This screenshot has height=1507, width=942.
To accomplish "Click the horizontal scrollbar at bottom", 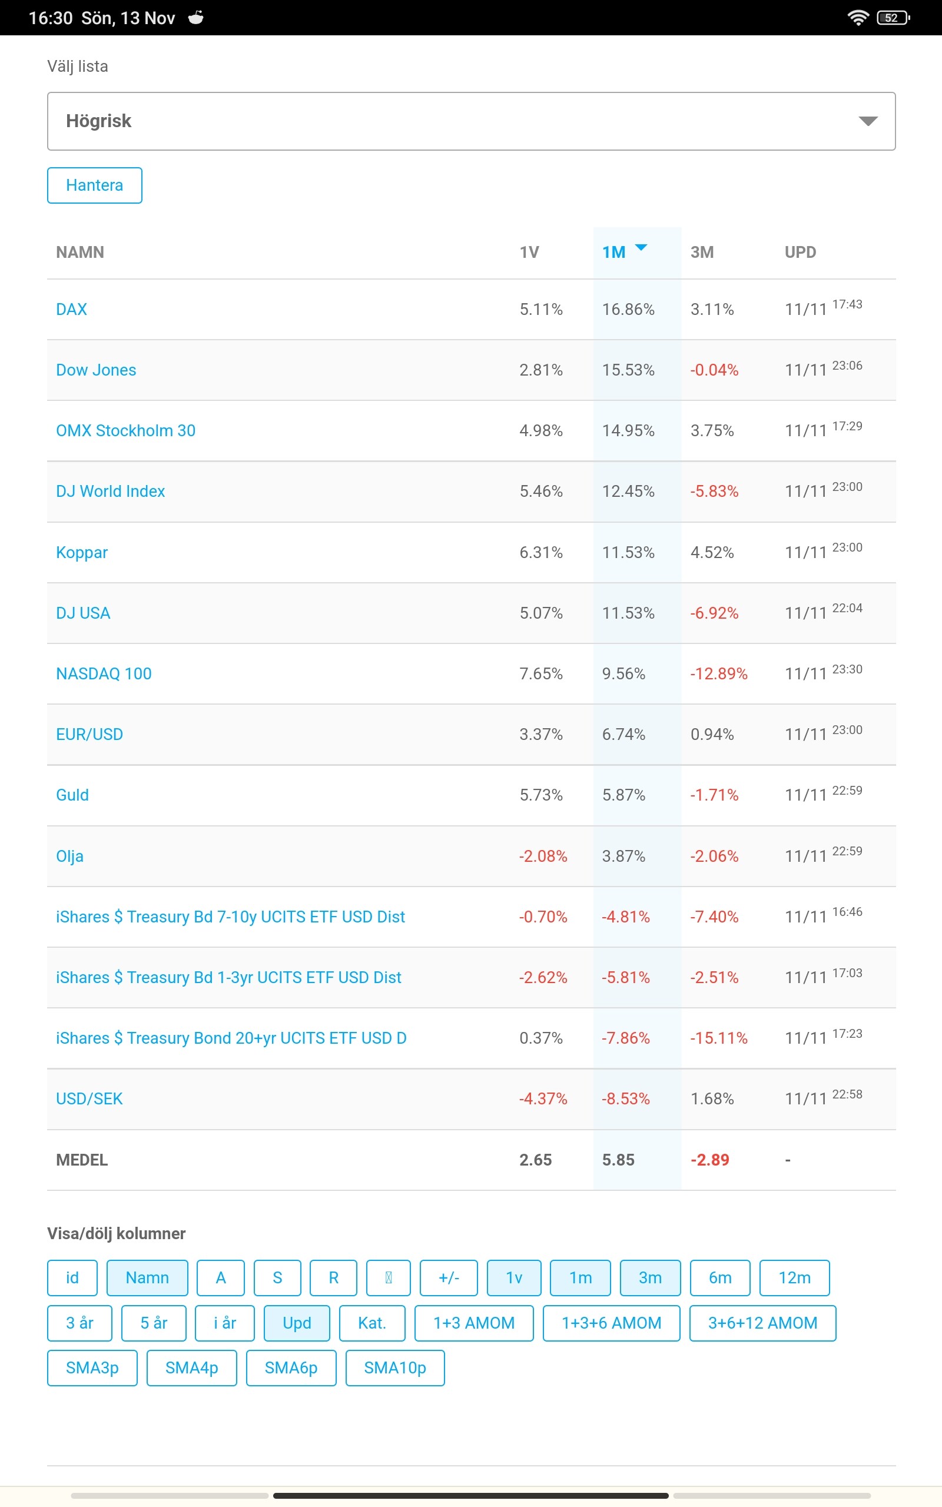I will tap(470, 1495).
